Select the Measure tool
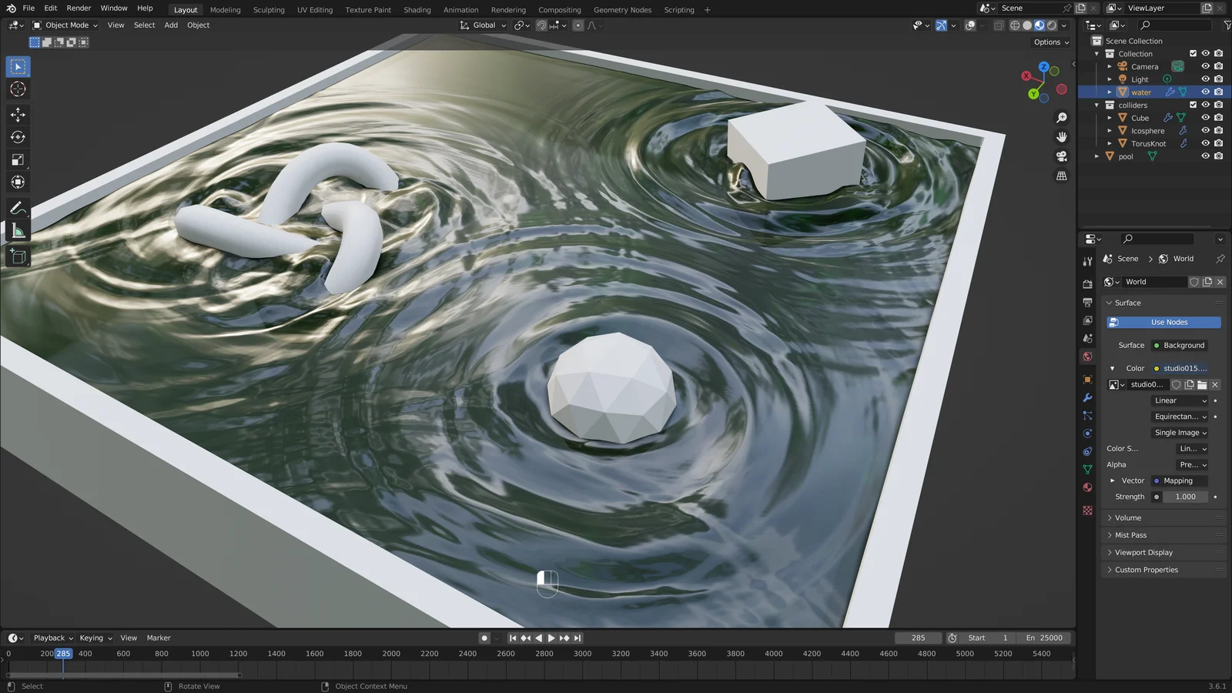Screen dimensions: 1232x693 18,232
